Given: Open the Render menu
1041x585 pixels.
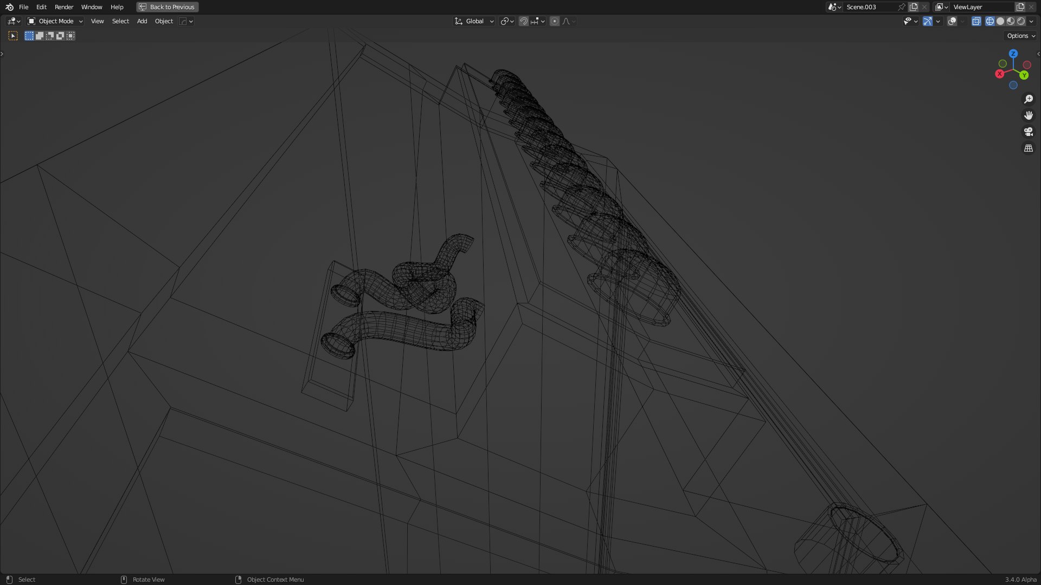Looking at the screenshot, I should click(64, 7).
